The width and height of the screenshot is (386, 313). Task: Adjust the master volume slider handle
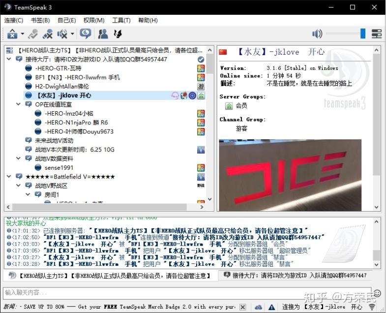(362, 33)
